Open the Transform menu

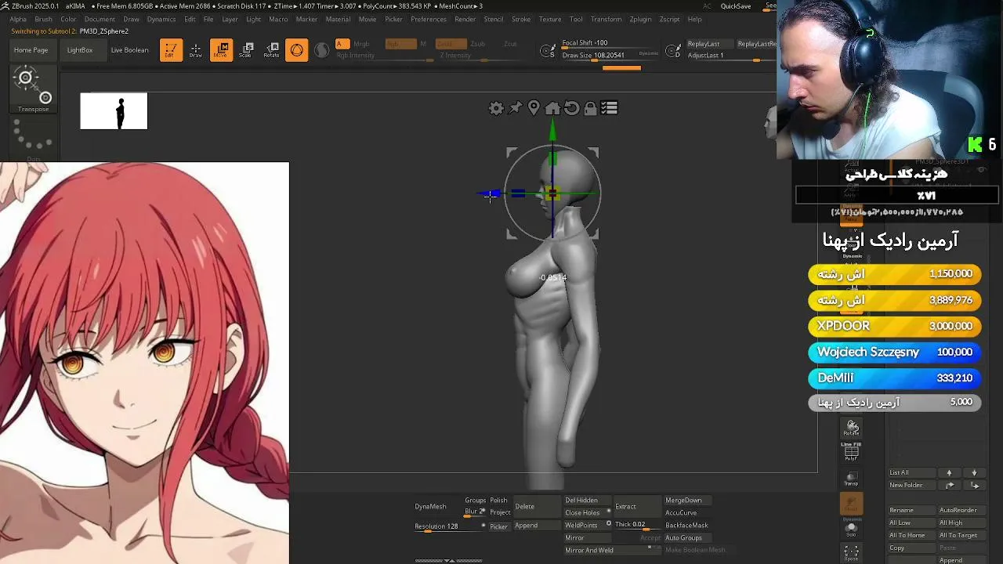coord(606,19)
